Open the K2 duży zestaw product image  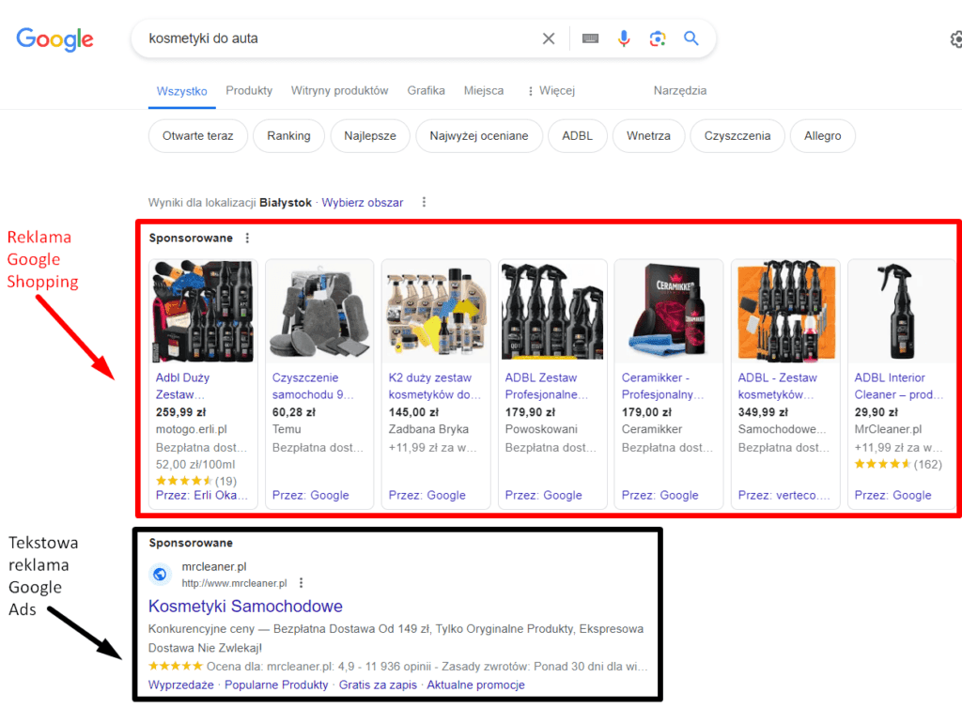point(436,312)
